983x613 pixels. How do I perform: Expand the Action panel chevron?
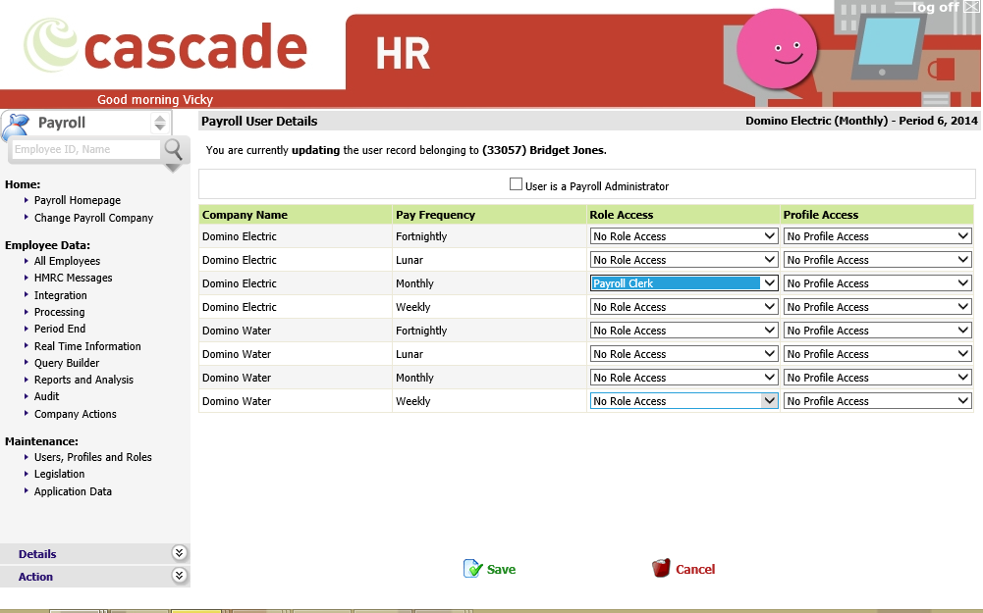[x=180, y=575]
